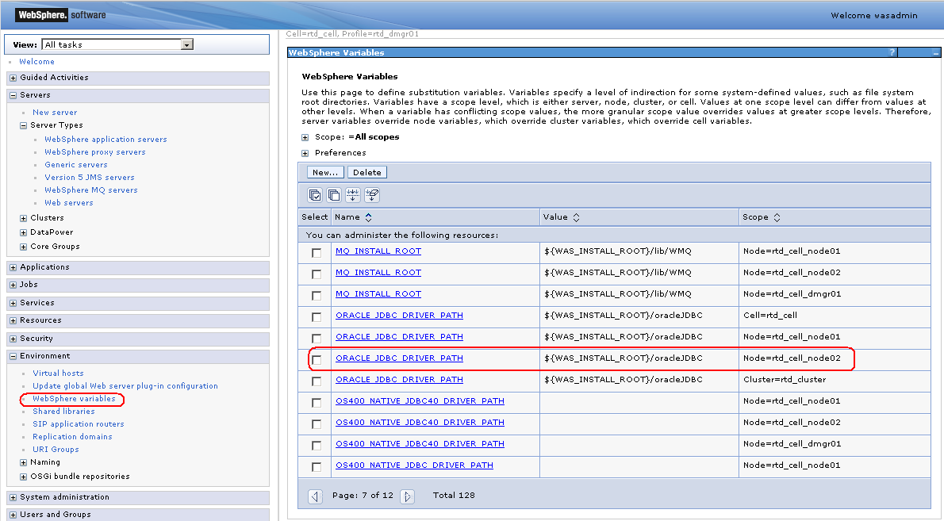
Task: Check box for MQ_INSTALL_ROOT on node01
Action: coord(317,253)
